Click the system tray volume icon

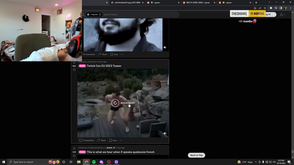coord(274,162)
